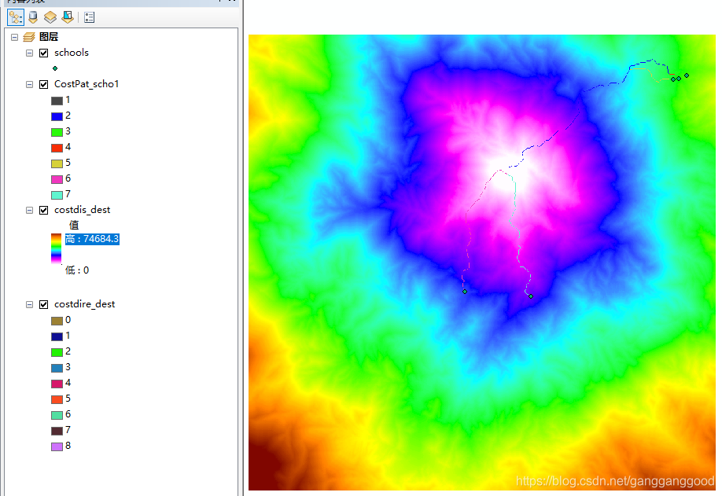
Task: Click CostPat_scho1 blue swatch for value 2
Action: pyautogui.click(x=57, y=116)
